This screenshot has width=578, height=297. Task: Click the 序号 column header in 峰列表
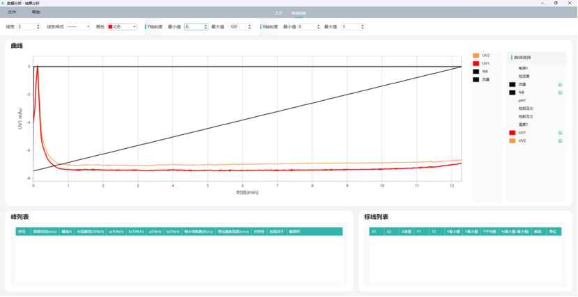(x=23, y=232)
